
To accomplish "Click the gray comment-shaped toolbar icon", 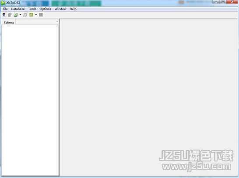I will click(x=25, y=15).
